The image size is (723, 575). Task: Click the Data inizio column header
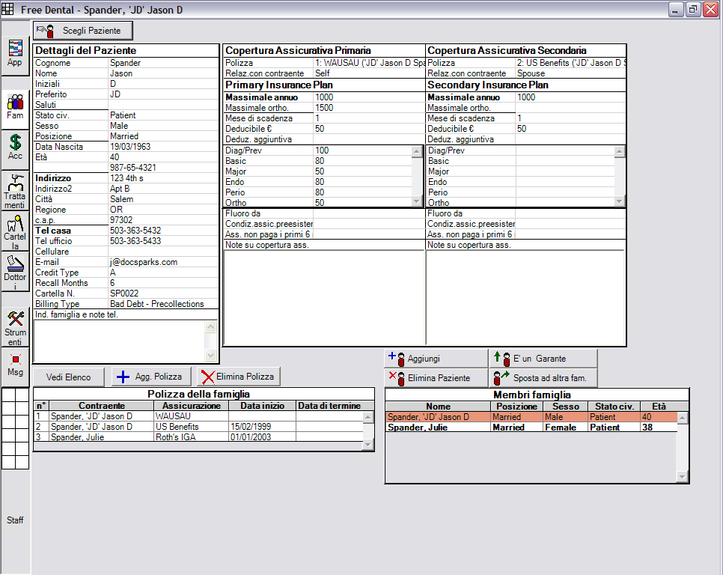coord(263,406)
